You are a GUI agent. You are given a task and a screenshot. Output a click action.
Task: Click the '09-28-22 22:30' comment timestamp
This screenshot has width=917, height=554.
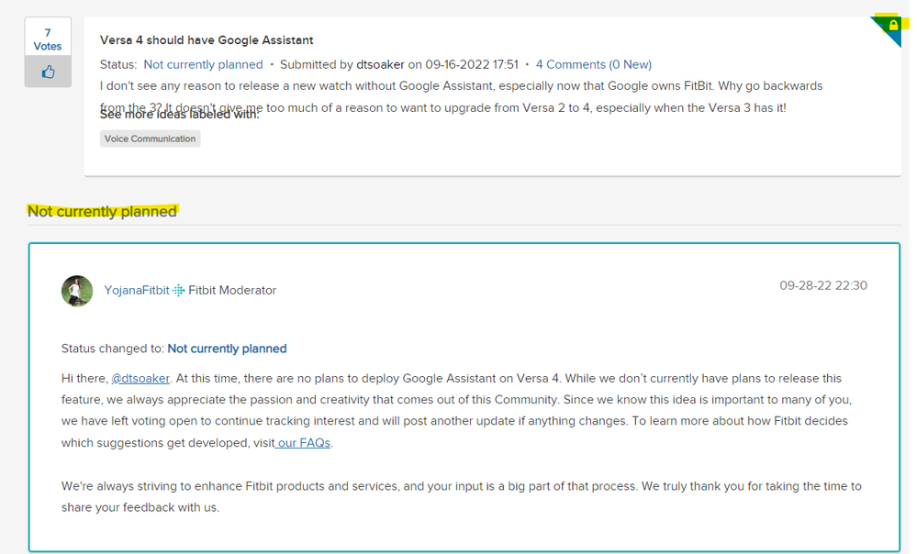pyautogui.click(x=822, y=286)
